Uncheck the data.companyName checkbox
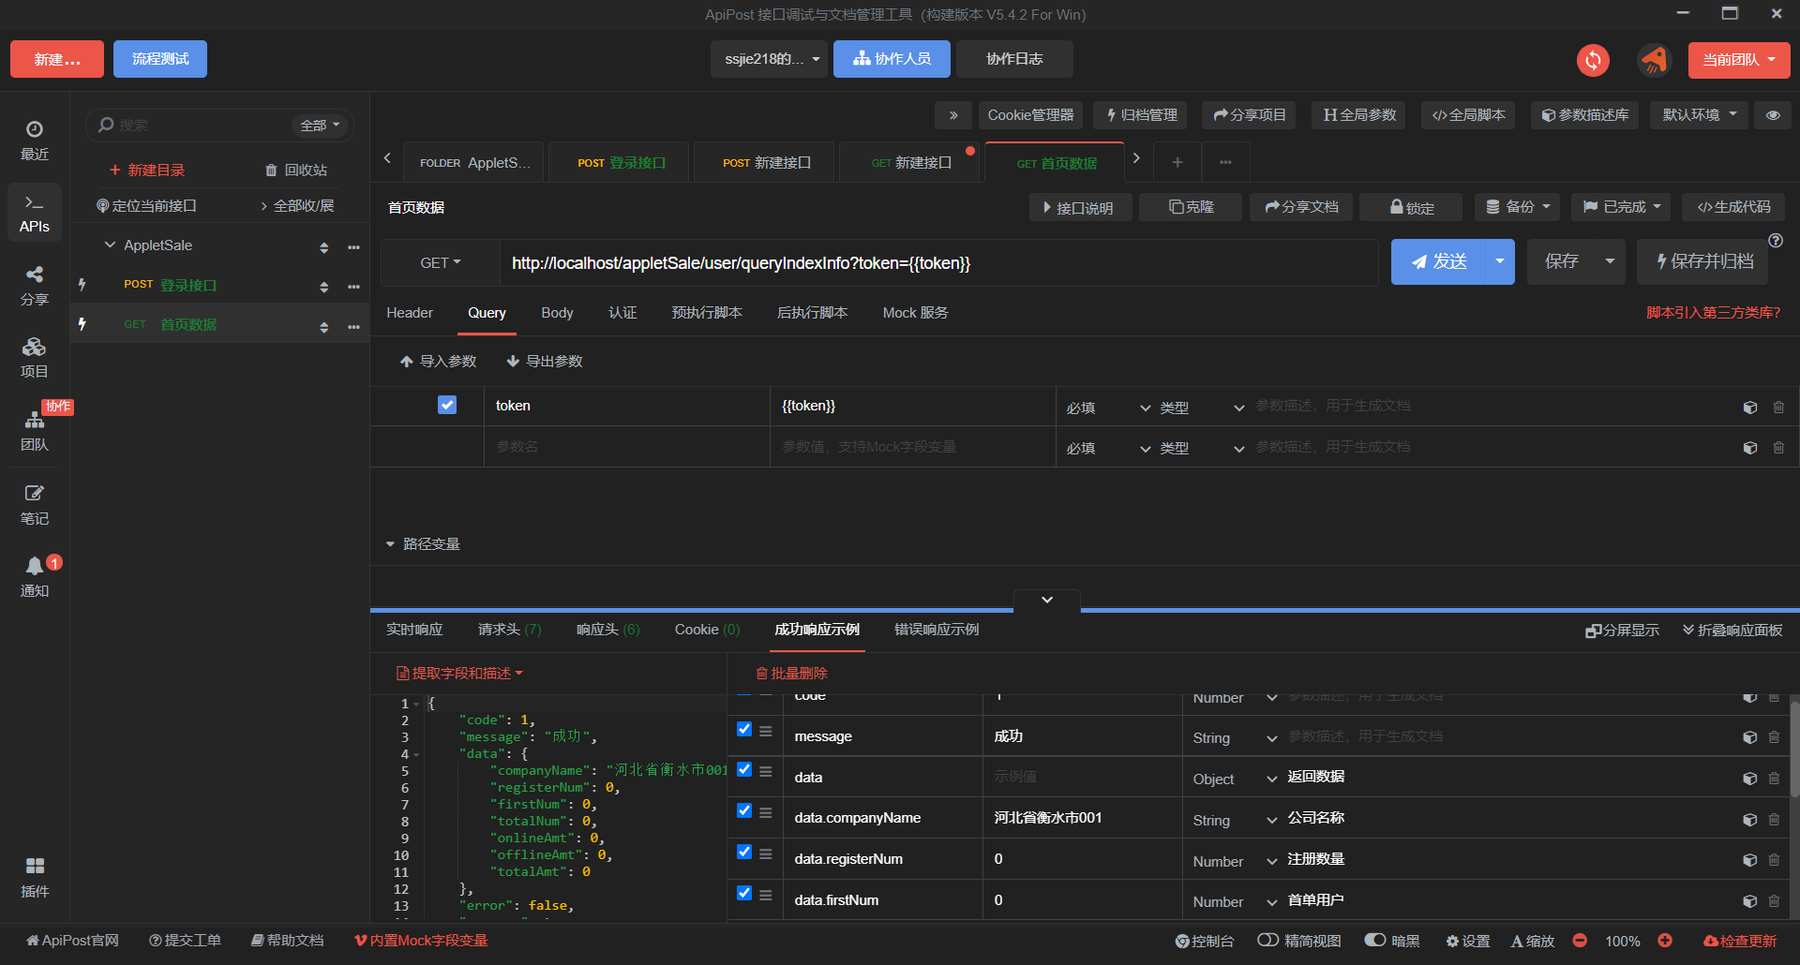Screen dimensions: 1800x965 point(744,811)
